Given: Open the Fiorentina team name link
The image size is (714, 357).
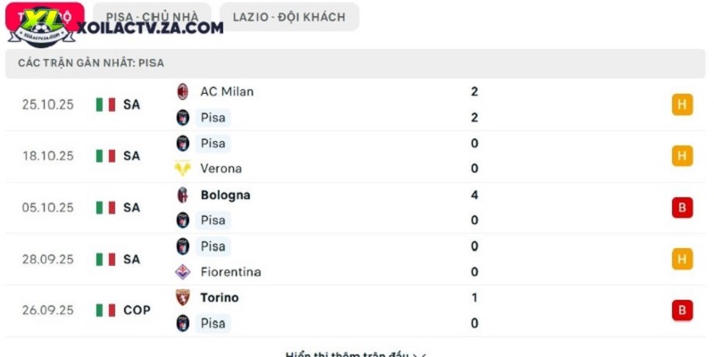Looking at the screenshot, I should (231, 272).
